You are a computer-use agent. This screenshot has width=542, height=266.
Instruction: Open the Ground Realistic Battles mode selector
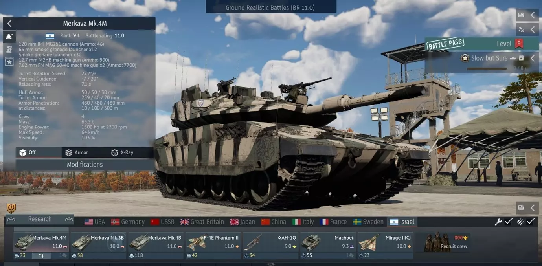point(270,7)
